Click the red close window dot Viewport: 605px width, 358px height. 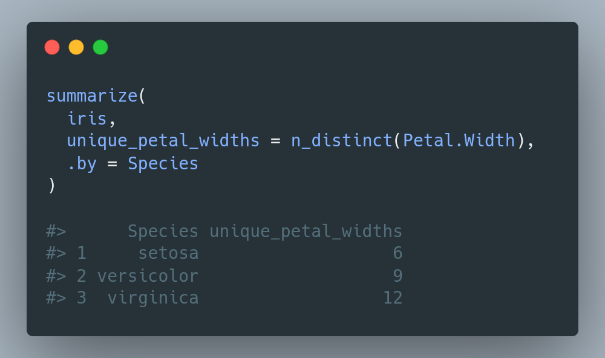click(52, 47)
